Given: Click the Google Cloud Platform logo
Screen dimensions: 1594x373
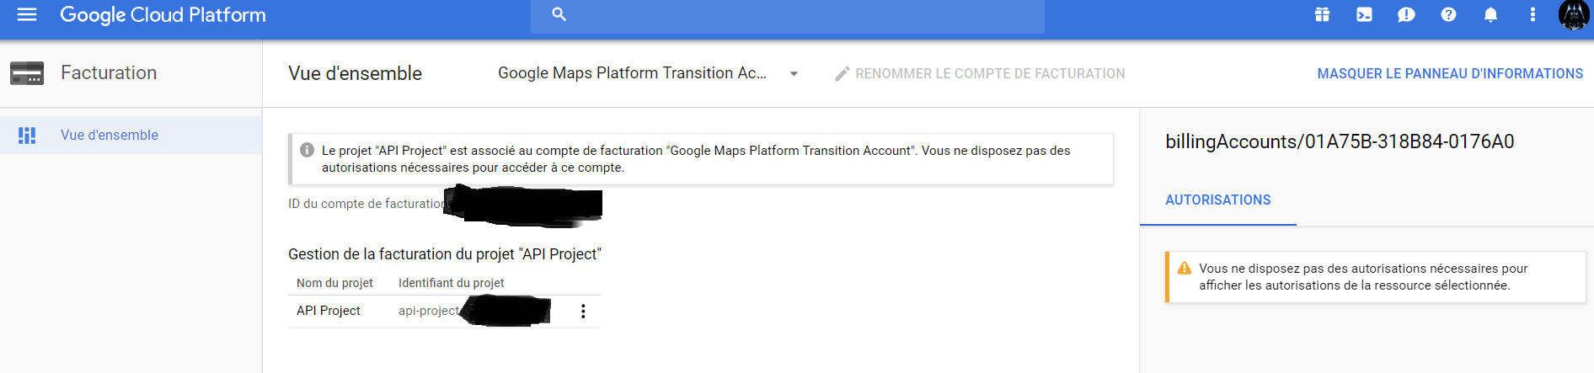Looking at the screenshot, I should [163, 15].
